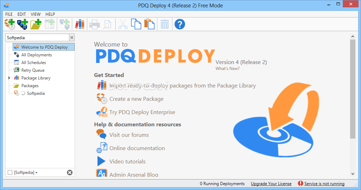Screen dimensions: 361x190
Task: Open Package Library from toolbar books icon
Action: tap(80, 24)
